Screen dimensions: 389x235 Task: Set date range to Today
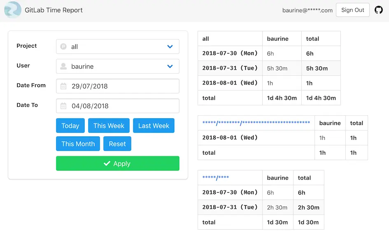click(70, 126)
